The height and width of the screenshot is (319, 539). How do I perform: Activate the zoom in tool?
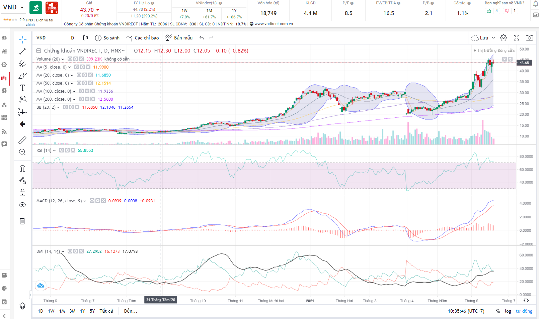(22, 152)
